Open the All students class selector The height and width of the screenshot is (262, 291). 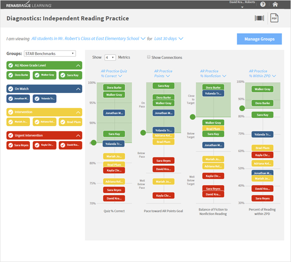(x=88, y=38)
